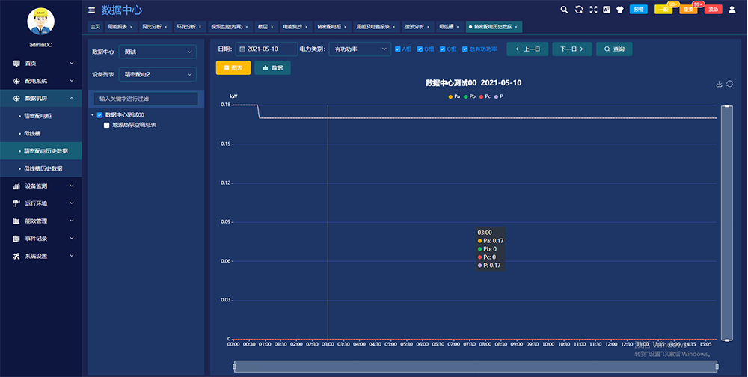Image resolution: width=748 pixels, height=377 pixels.
Task: Download the chart as image icon
Action: click(x=719, y=84)
